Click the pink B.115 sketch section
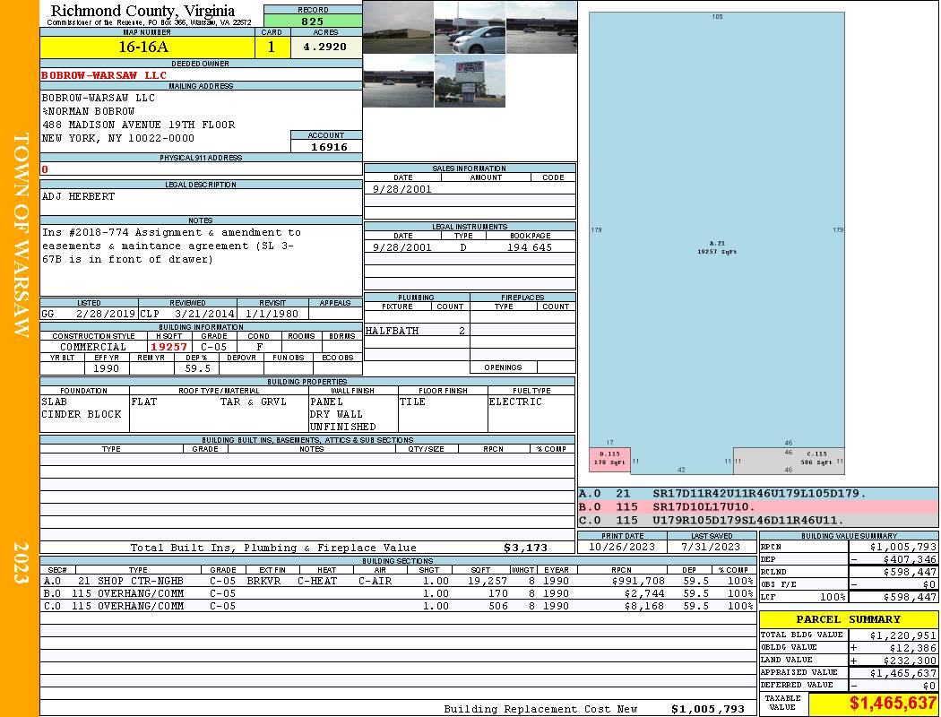Image resolution: width=941 pixels, height=717 pixels. coord(609,459)
